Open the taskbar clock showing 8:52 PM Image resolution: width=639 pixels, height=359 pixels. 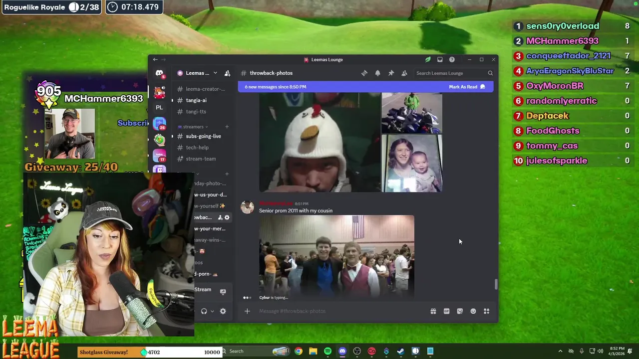click(x=617, y=351)
